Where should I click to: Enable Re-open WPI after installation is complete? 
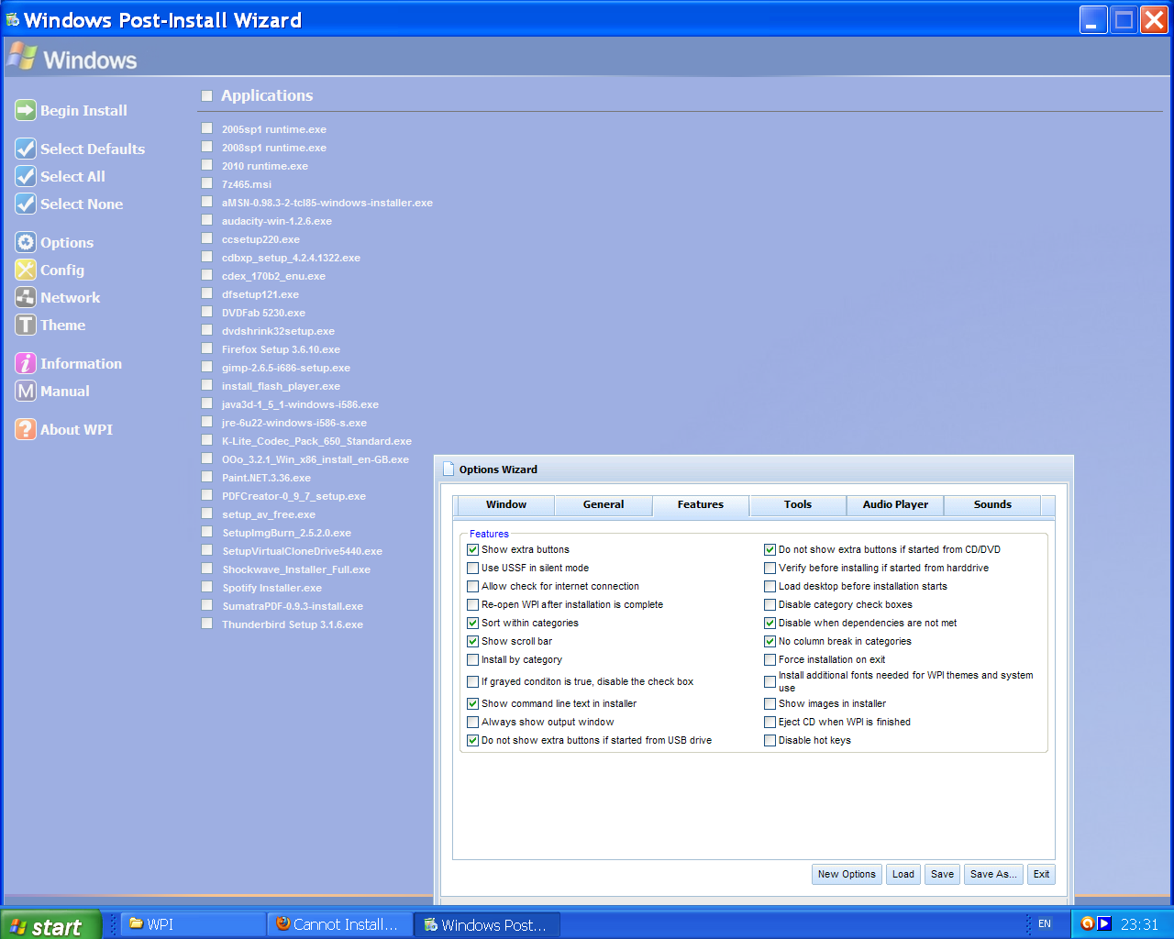473,604
